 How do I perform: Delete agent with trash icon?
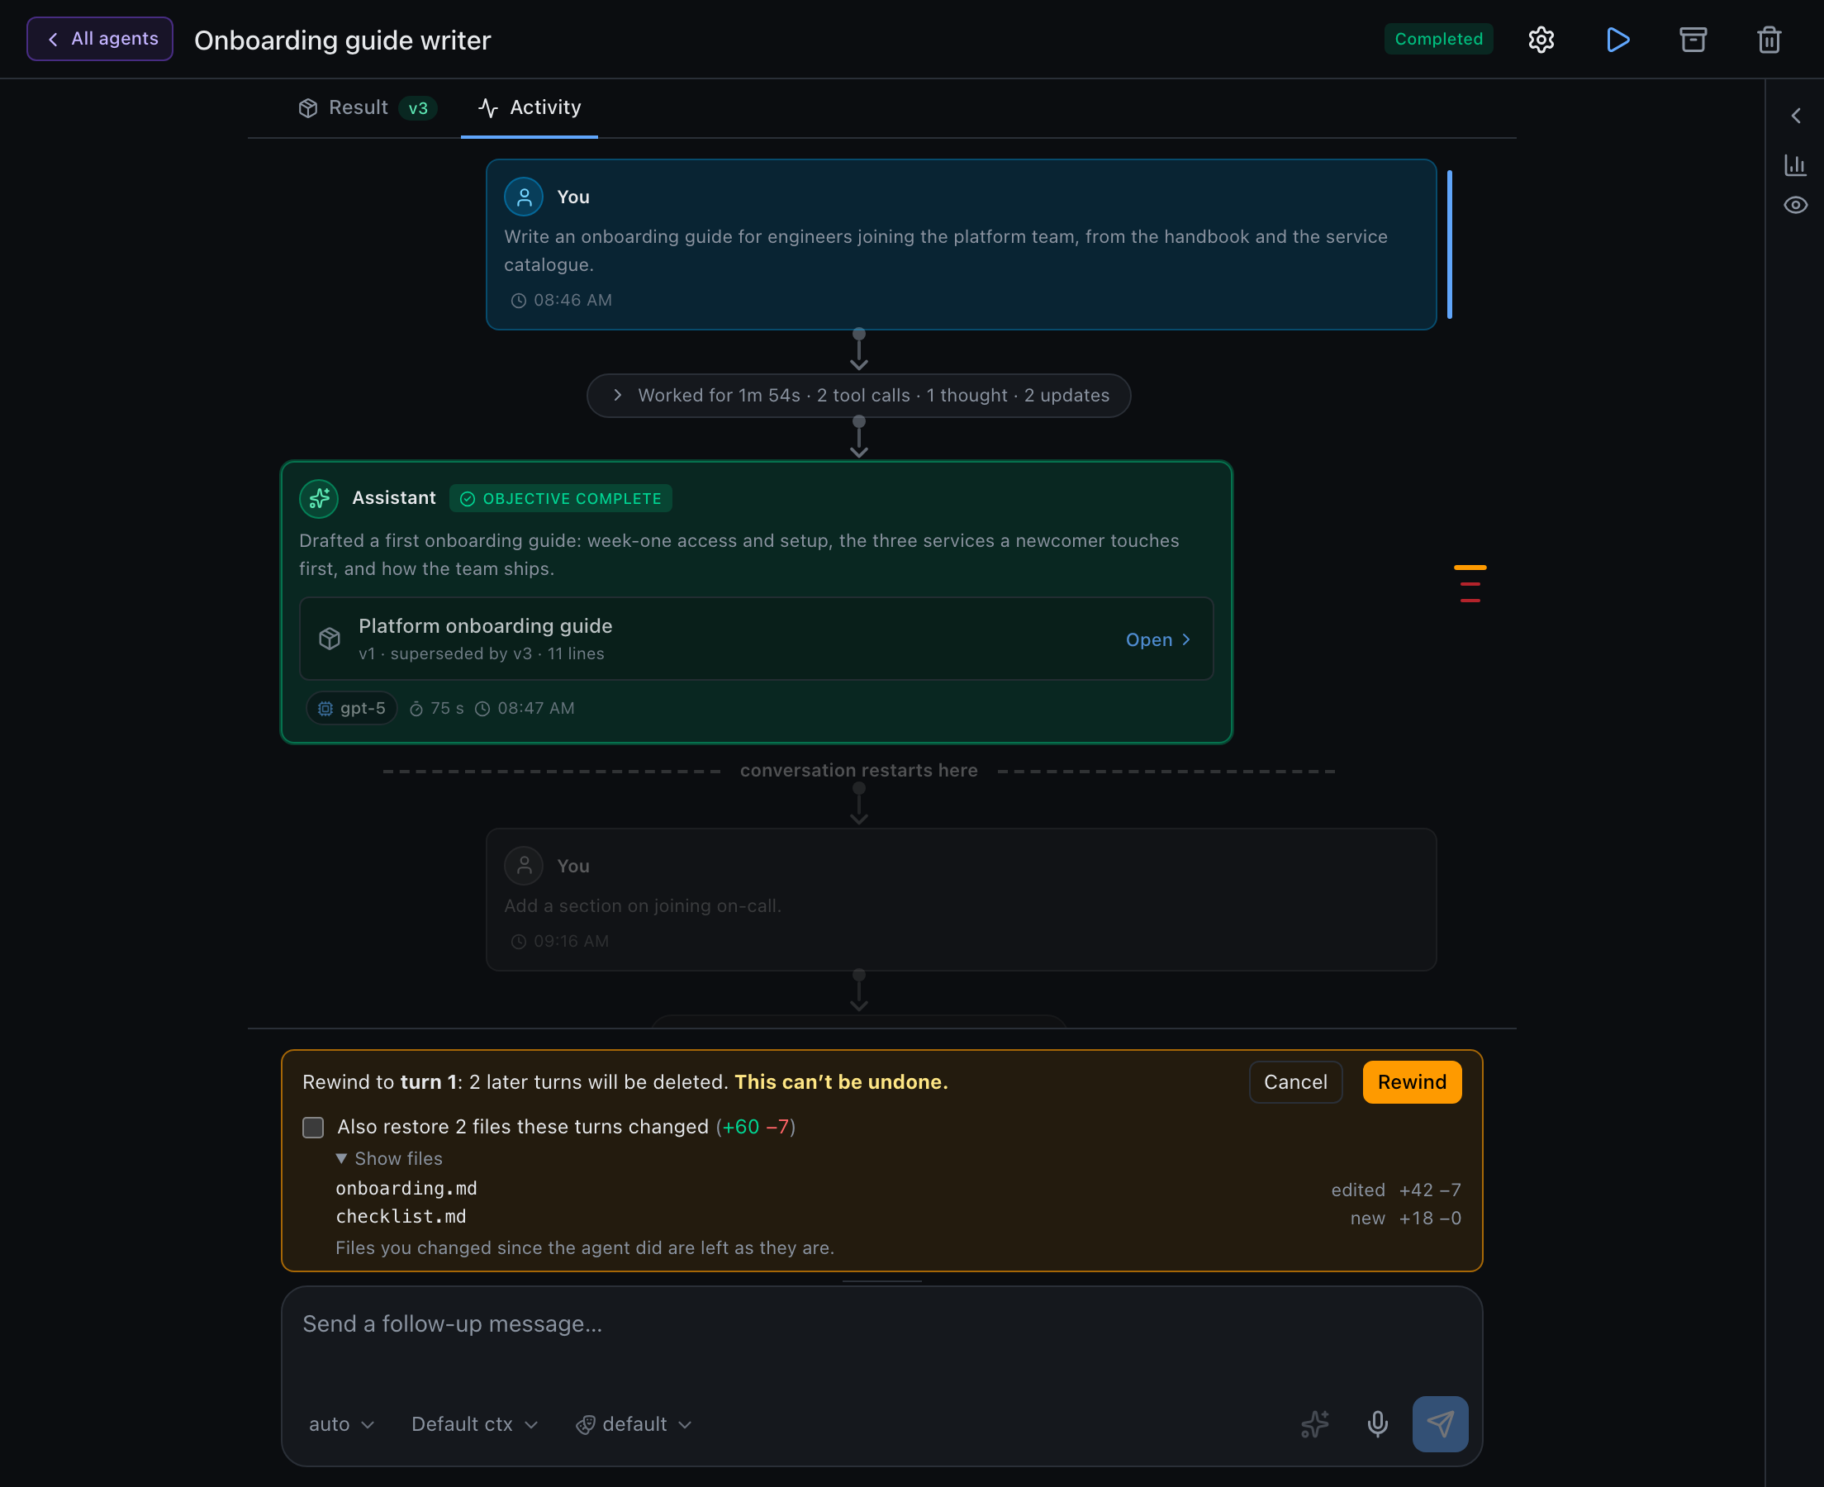[x=1769, y=40]
